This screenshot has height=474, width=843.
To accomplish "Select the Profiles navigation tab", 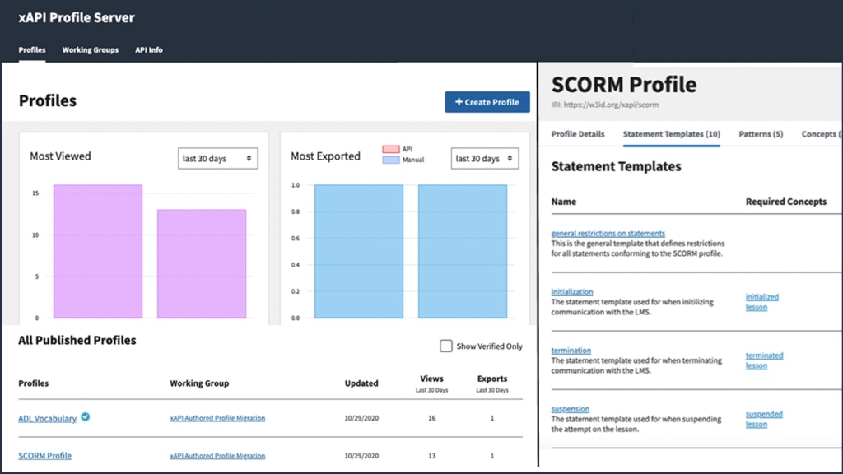I will click(32, 50).
